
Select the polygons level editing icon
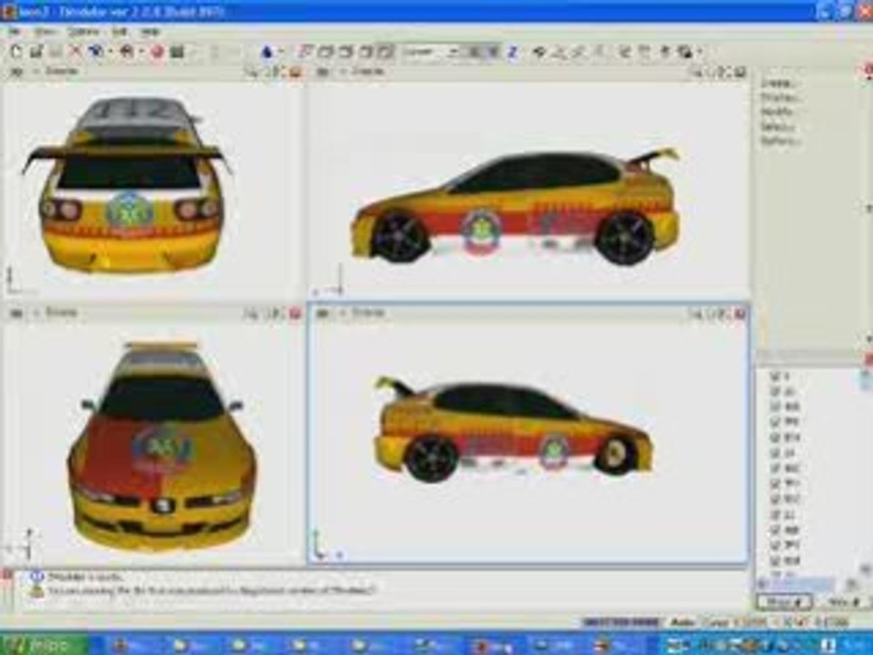coord(346,52)
